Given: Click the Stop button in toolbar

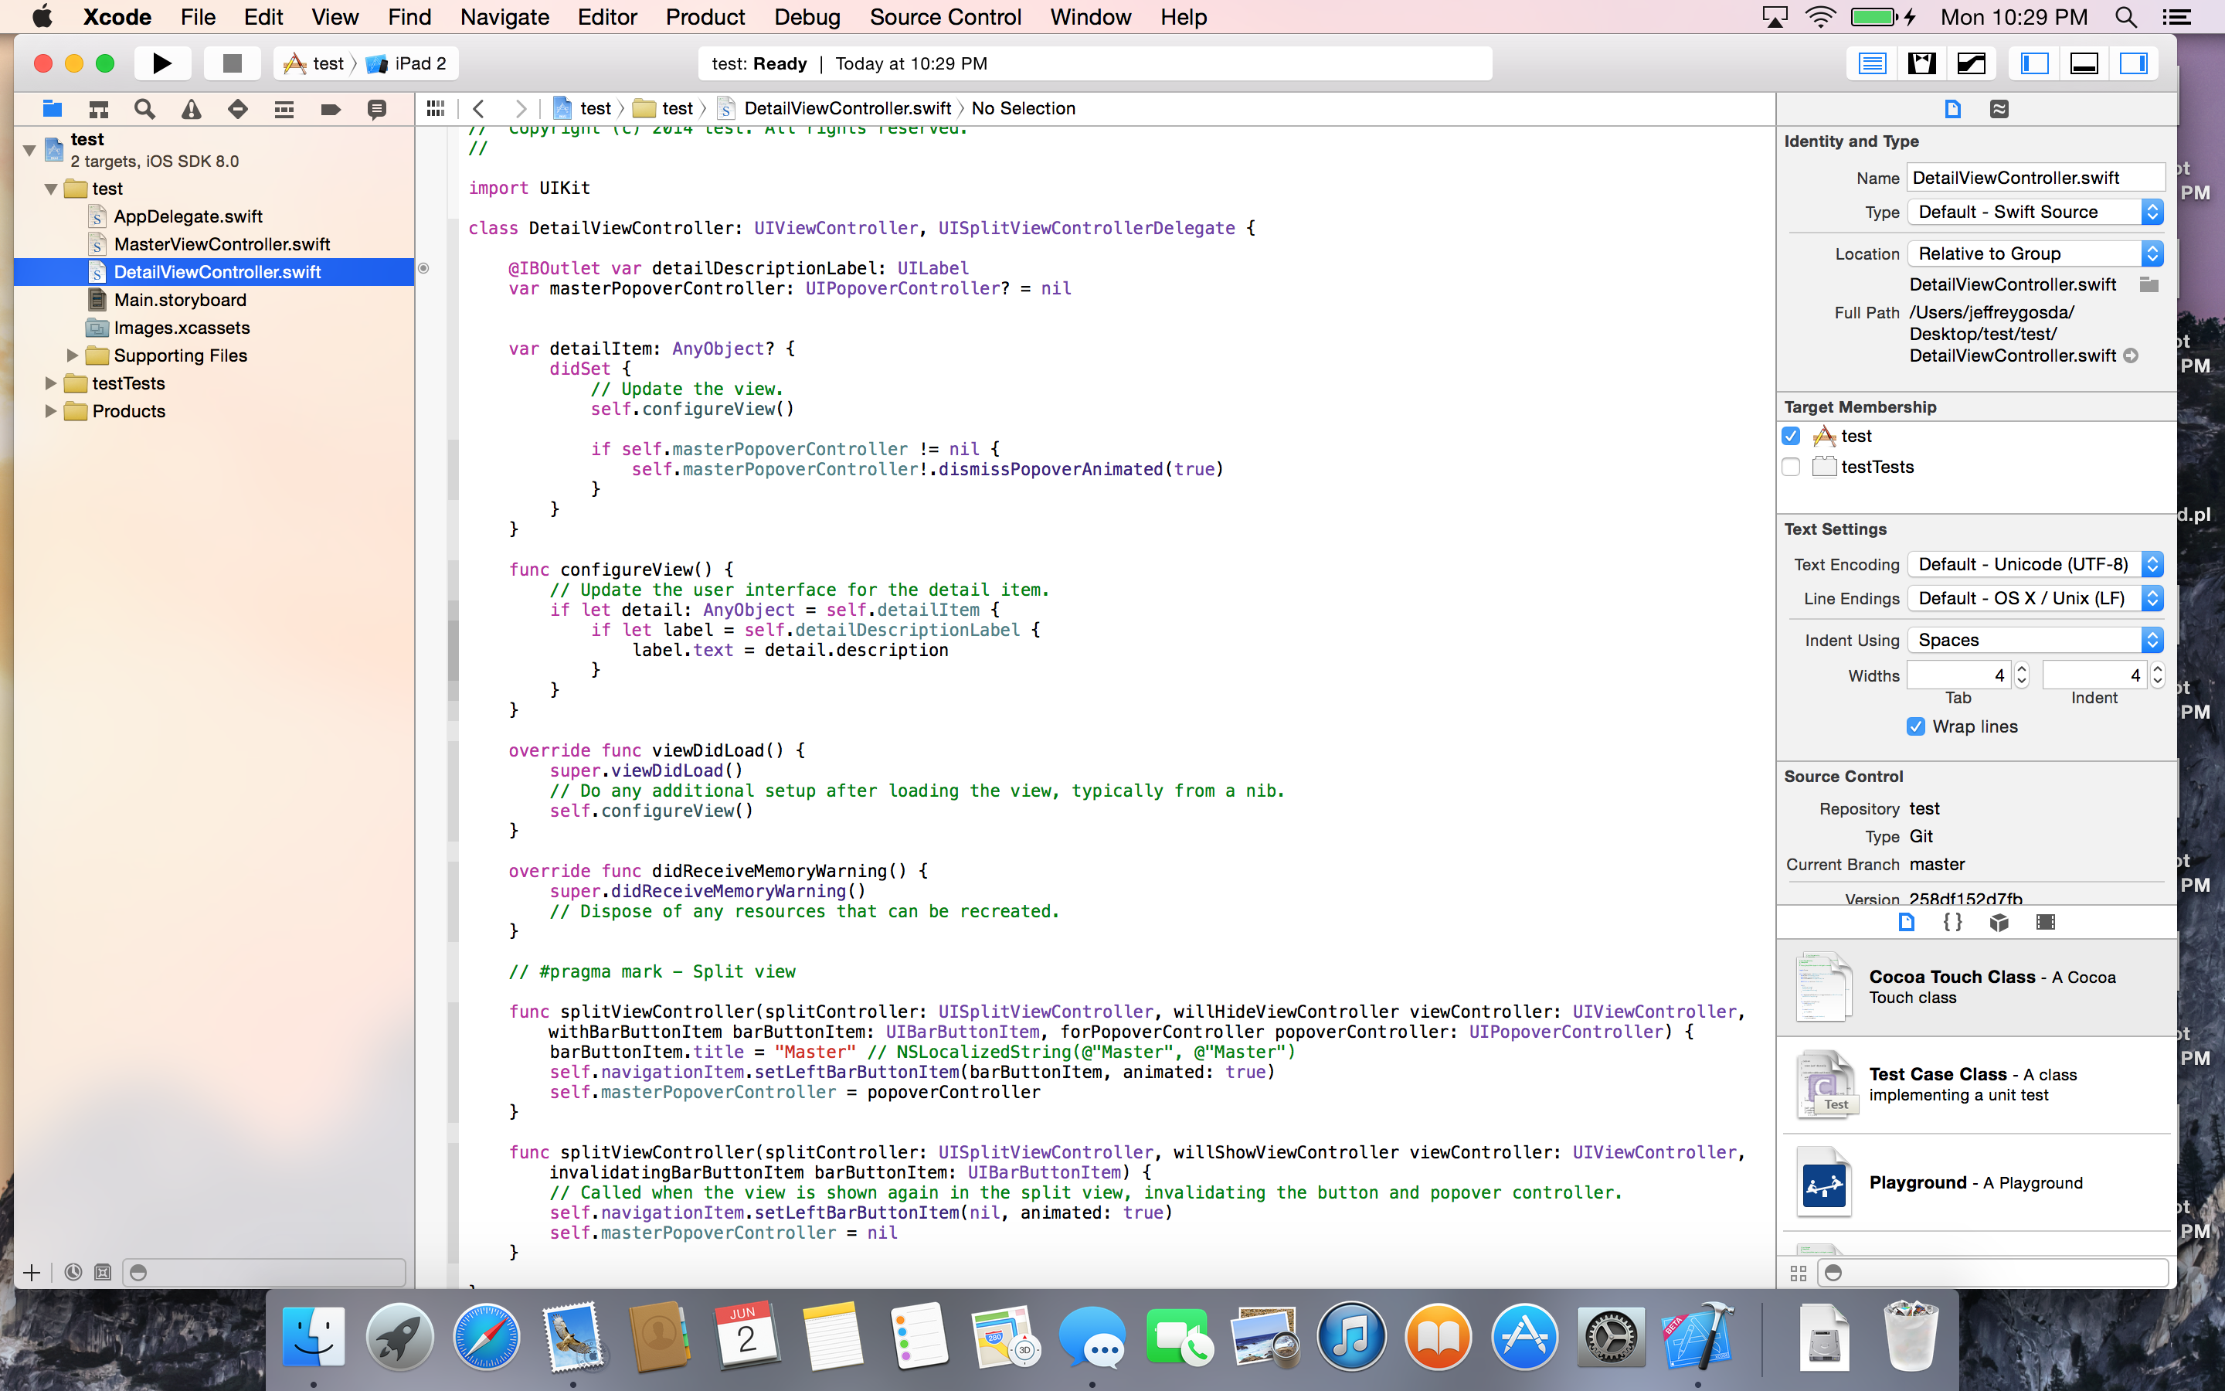Looking at the screenshot, I should click(232, 63).
